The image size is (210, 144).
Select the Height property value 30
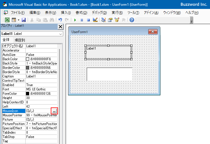pyautogui.click(x=41, y=98)
